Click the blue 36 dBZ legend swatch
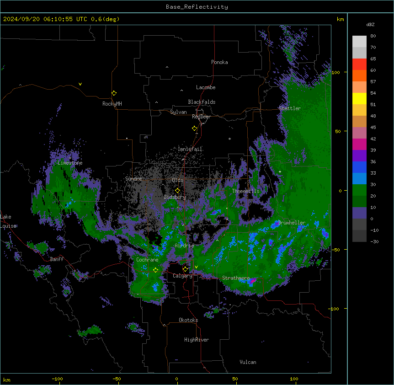 (x=359, y=167)
